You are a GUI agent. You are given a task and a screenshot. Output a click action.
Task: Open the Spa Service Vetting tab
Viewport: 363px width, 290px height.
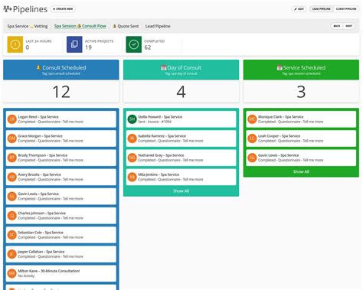28,26
